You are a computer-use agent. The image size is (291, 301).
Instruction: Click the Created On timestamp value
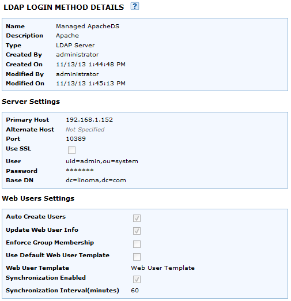coord(90,64)
